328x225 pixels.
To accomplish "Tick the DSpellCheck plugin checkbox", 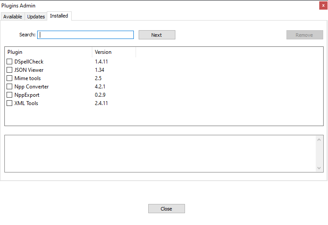I will [10, 62].
